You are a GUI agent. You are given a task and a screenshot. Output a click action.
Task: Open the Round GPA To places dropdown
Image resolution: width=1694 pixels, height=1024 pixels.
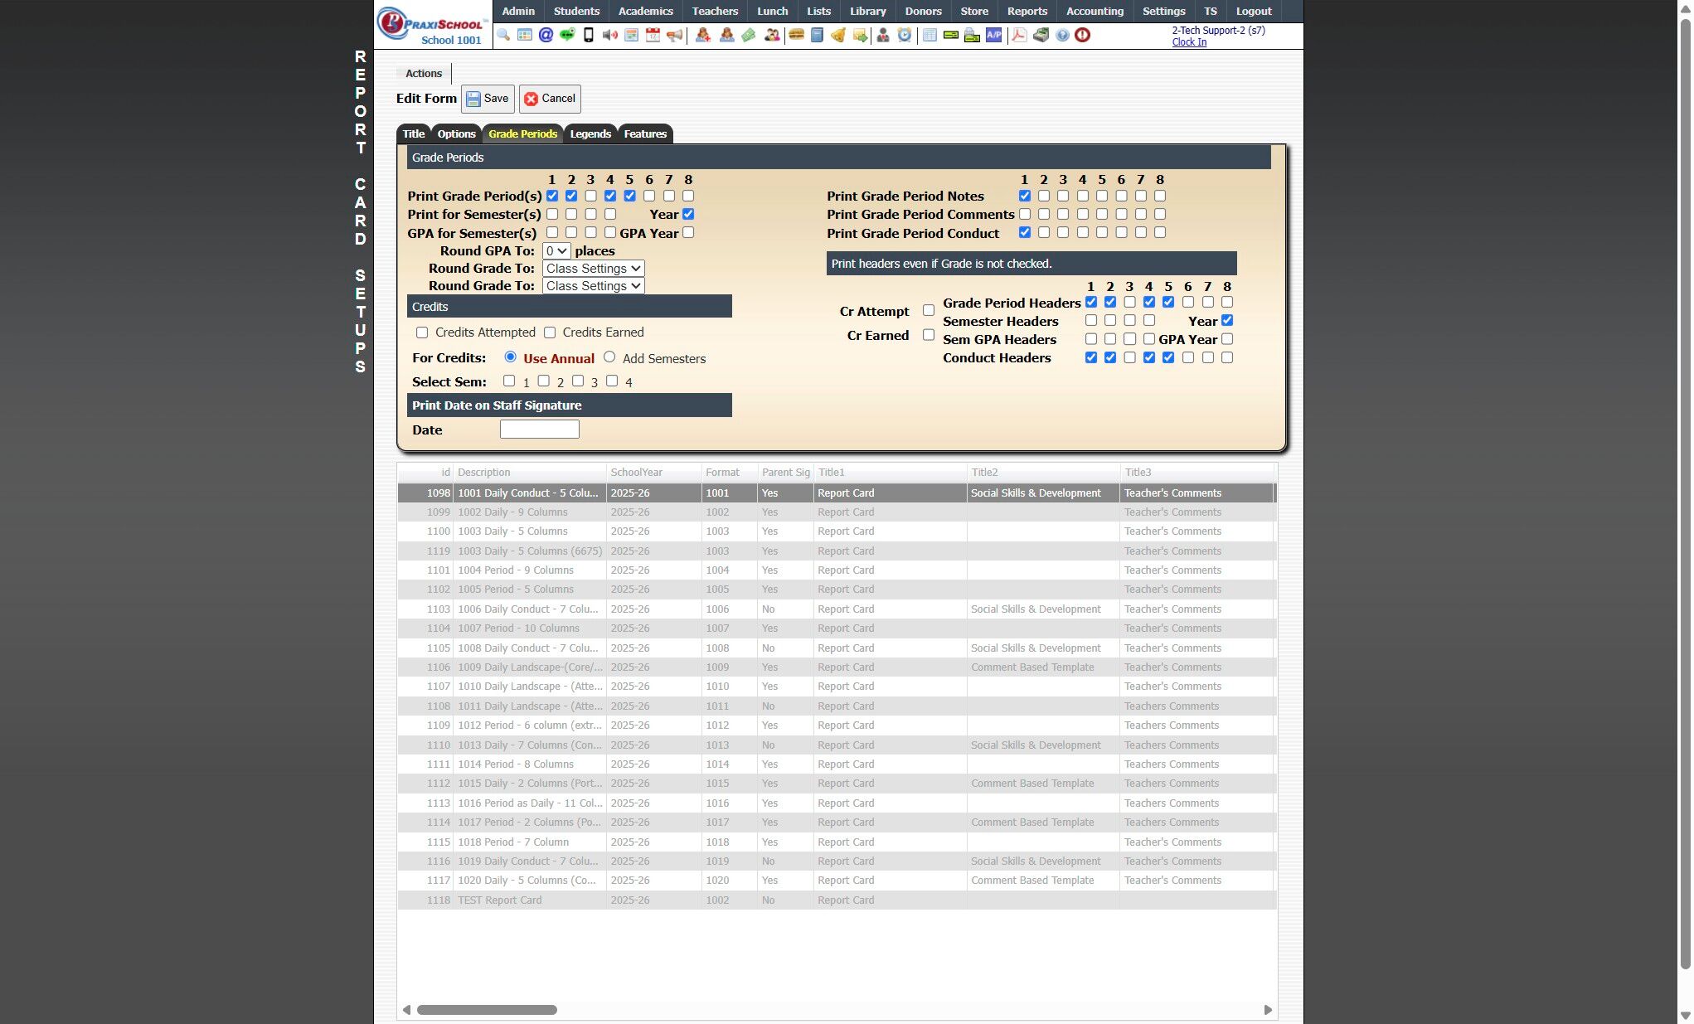pyautogui.click(x=556, y=251)
